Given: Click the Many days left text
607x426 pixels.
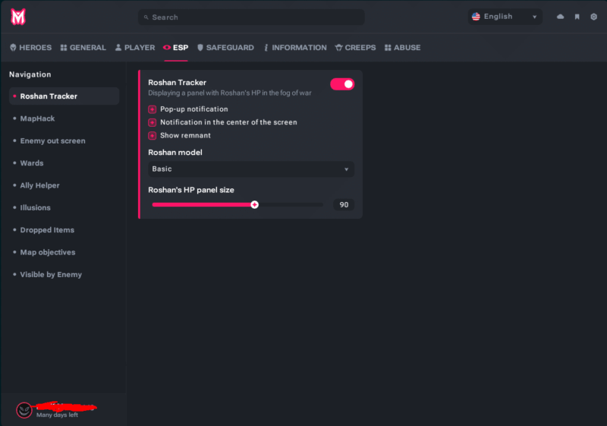Looking at the screenshot, I should 57,415.
